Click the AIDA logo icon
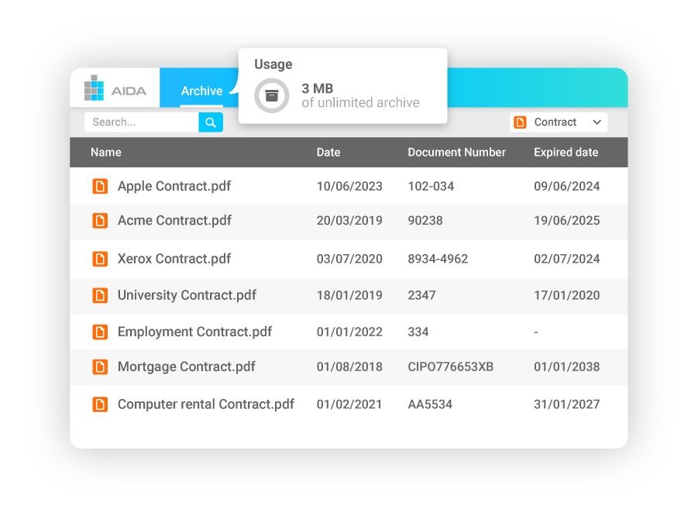 [x=94, y=88]
